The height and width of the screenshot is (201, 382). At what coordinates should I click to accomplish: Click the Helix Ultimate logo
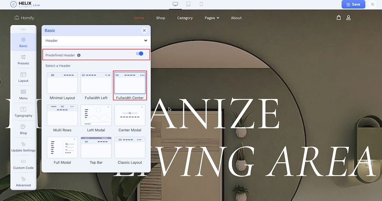[25, 4]
